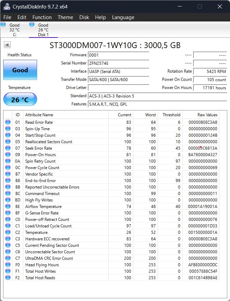Image resolution: width=230 pixels, height=301 pixels.
Task: Select the Temperature attribute row name
Action: pos(36,232)
